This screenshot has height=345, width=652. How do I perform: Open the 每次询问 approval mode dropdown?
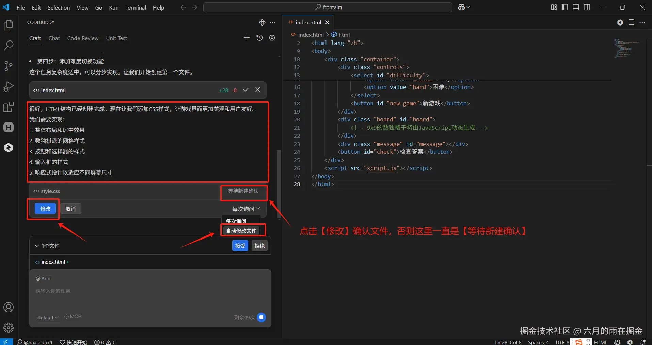[x=246, y=209]
